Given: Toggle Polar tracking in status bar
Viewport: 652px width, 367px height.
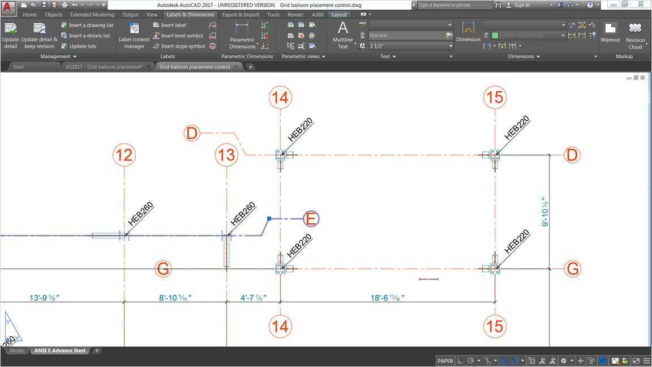Looking at the screenshot, I should coord(471,361).
